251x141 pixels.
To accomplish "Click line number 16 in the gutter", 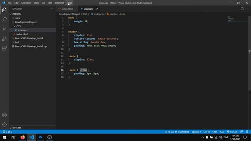I will point(62,70).
